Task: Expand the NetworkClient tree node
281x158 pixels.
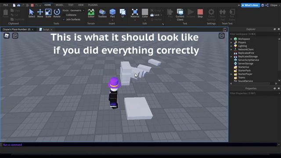Action: [x=231, y=50]
